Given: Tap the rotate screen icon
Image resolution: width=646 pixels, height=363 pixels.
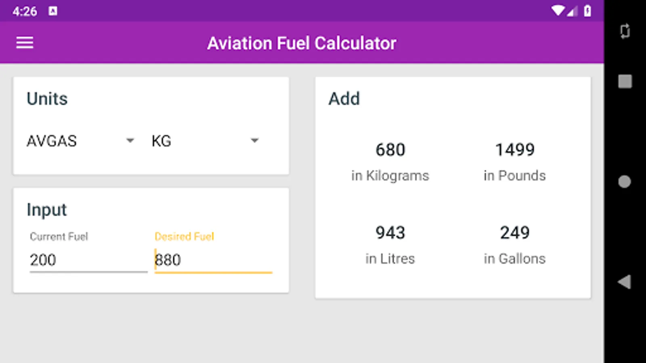Looking at the screenshot, I should click(625, 31).
